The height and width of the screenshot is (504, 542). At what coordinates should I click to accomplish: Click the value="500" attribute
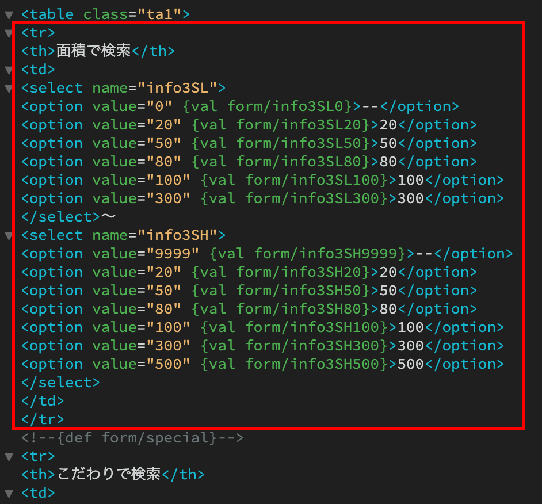pyautogui.click(x=141, y=364)
